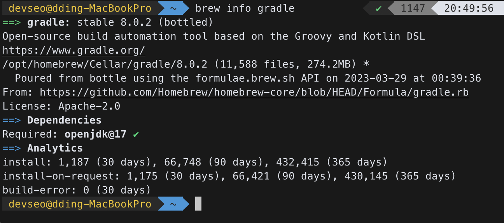Click the green checkmark in the top status segment
Image resolution: width=504 pixels, height=223 pixels.
[379, 8]
